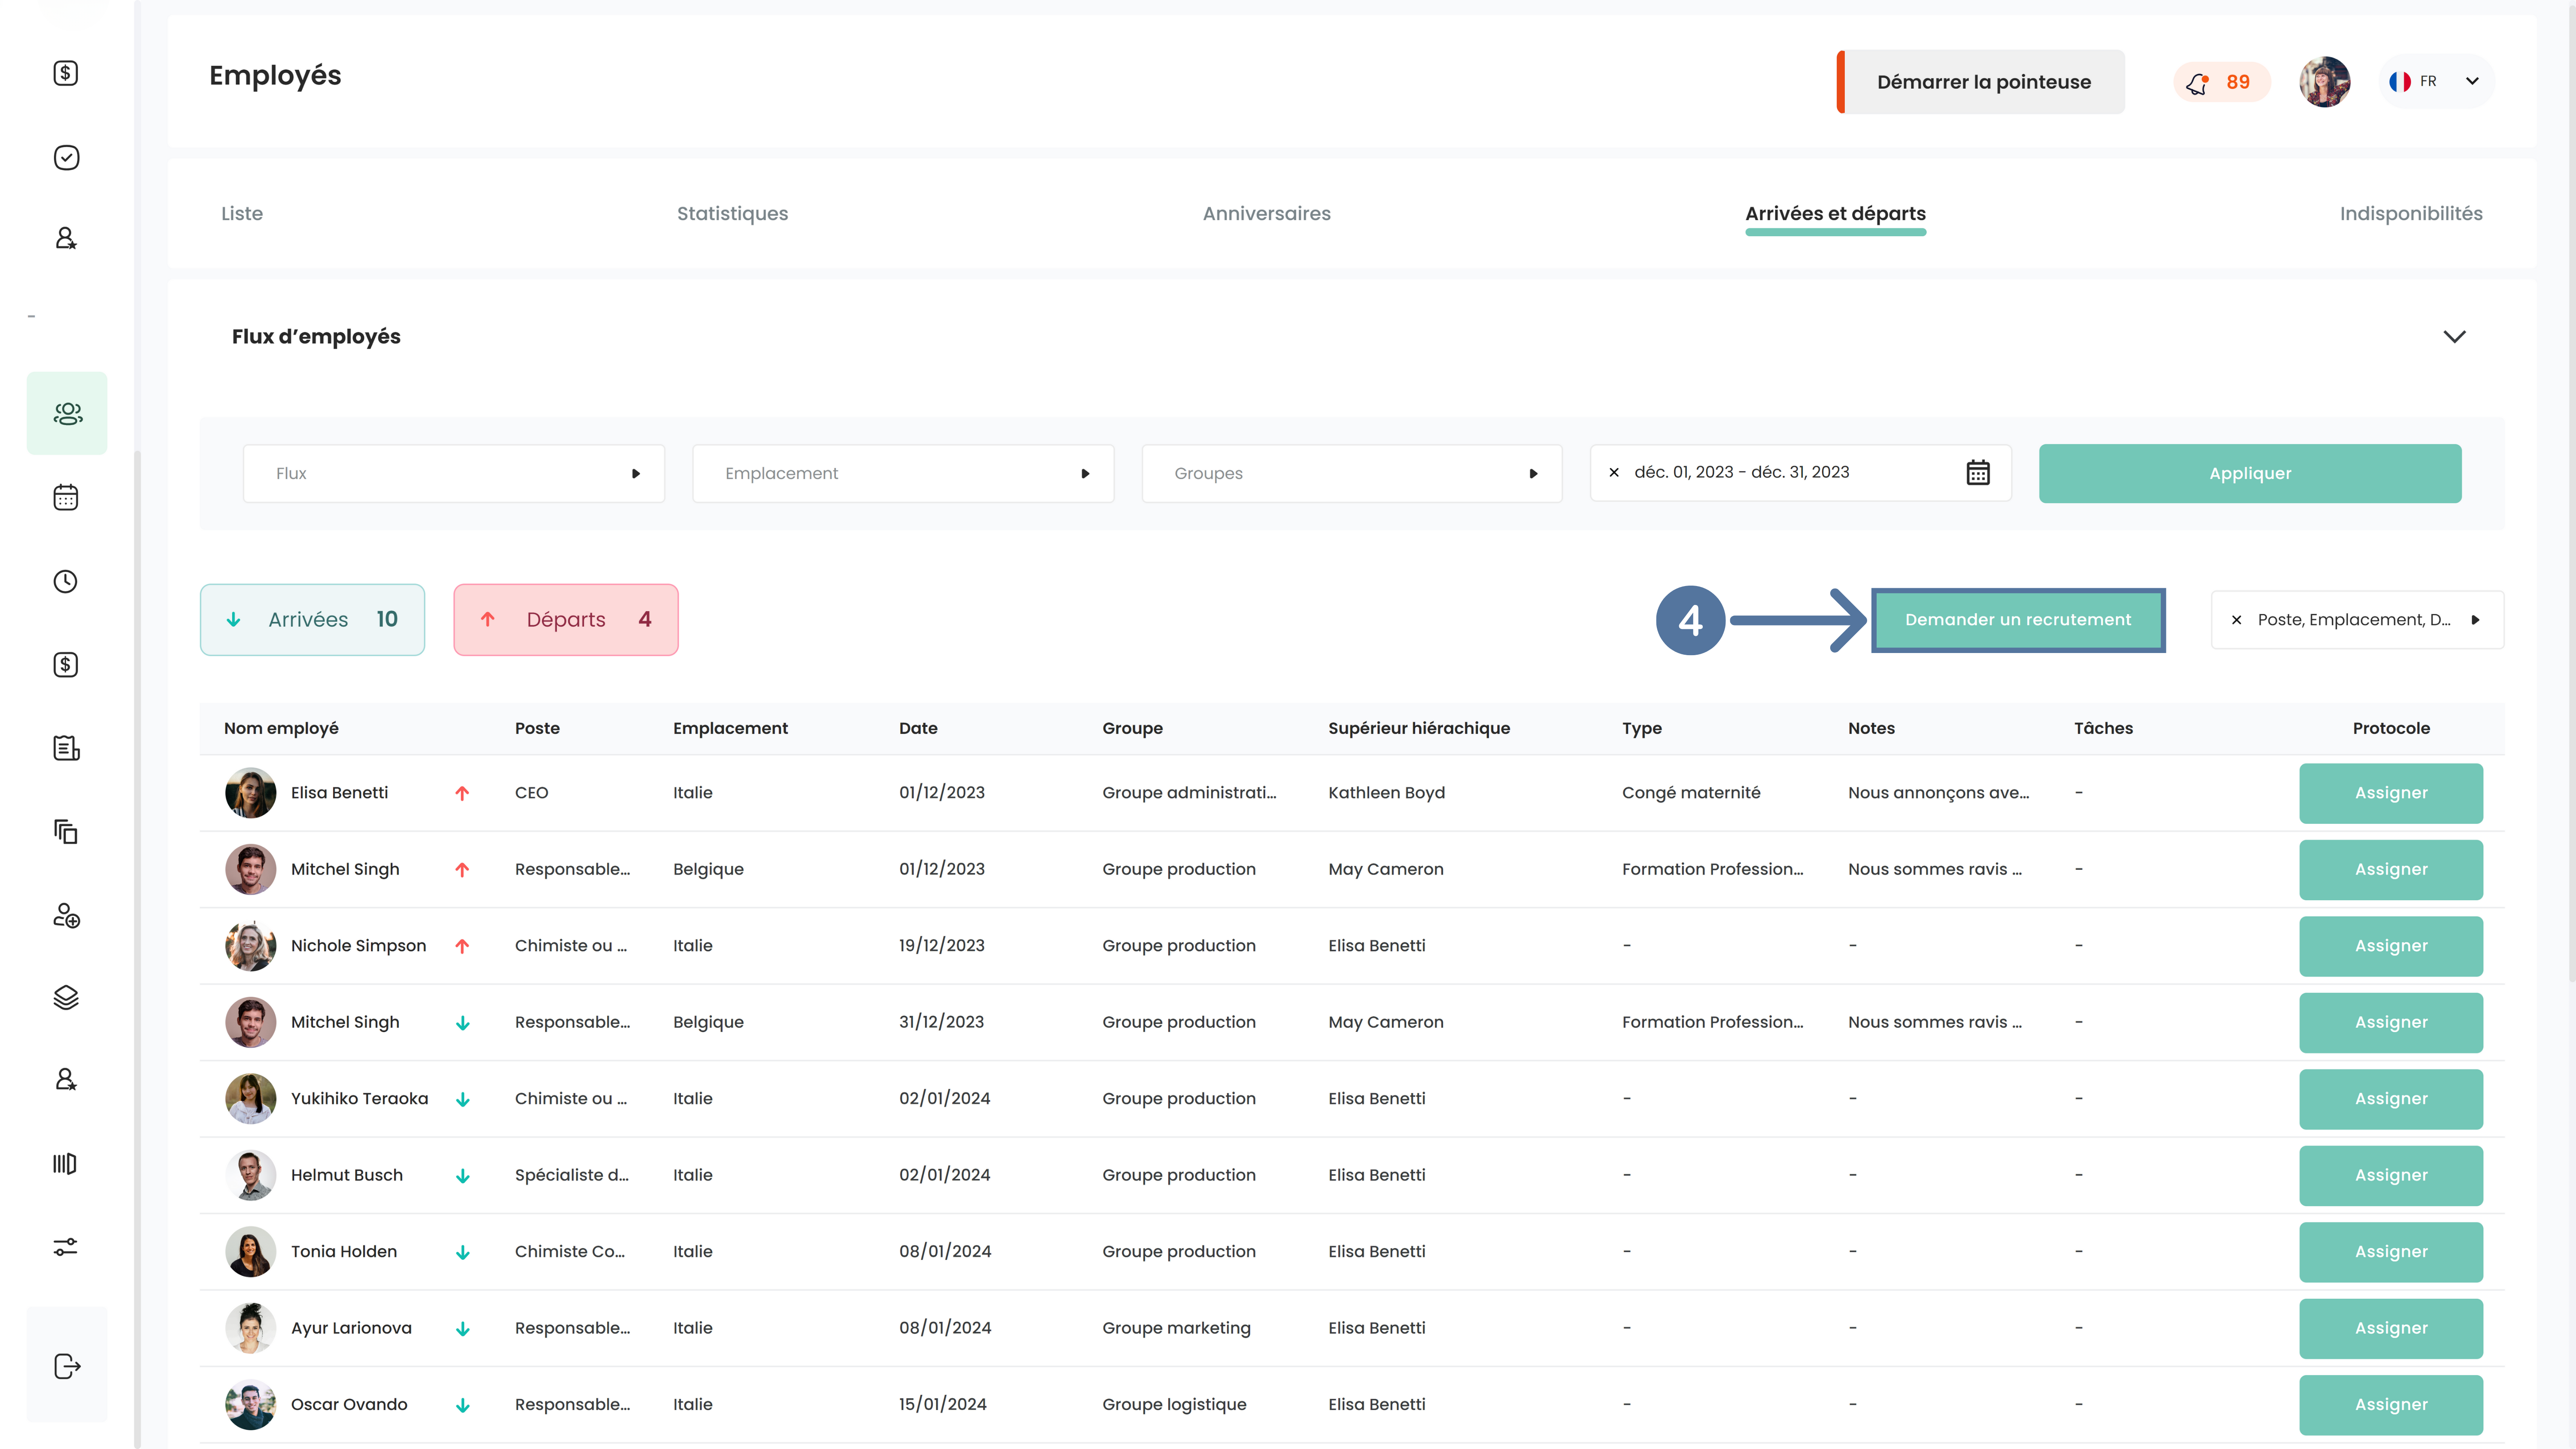This screenshot has height=1449, width=2576.
Task: Open the Groupes dropdown filter
Action: coord(1352,473)
